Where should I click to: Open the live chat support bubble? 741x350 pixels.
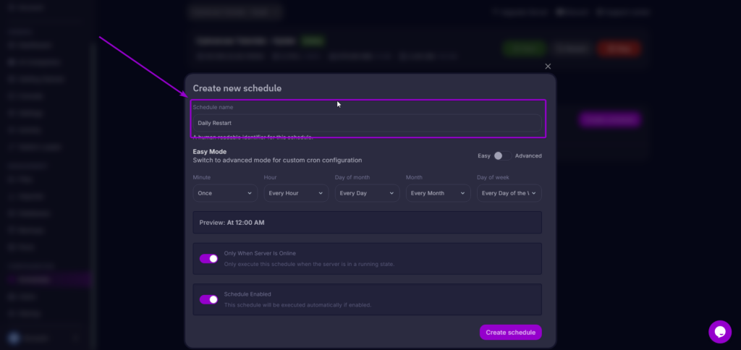coord(719,331)
